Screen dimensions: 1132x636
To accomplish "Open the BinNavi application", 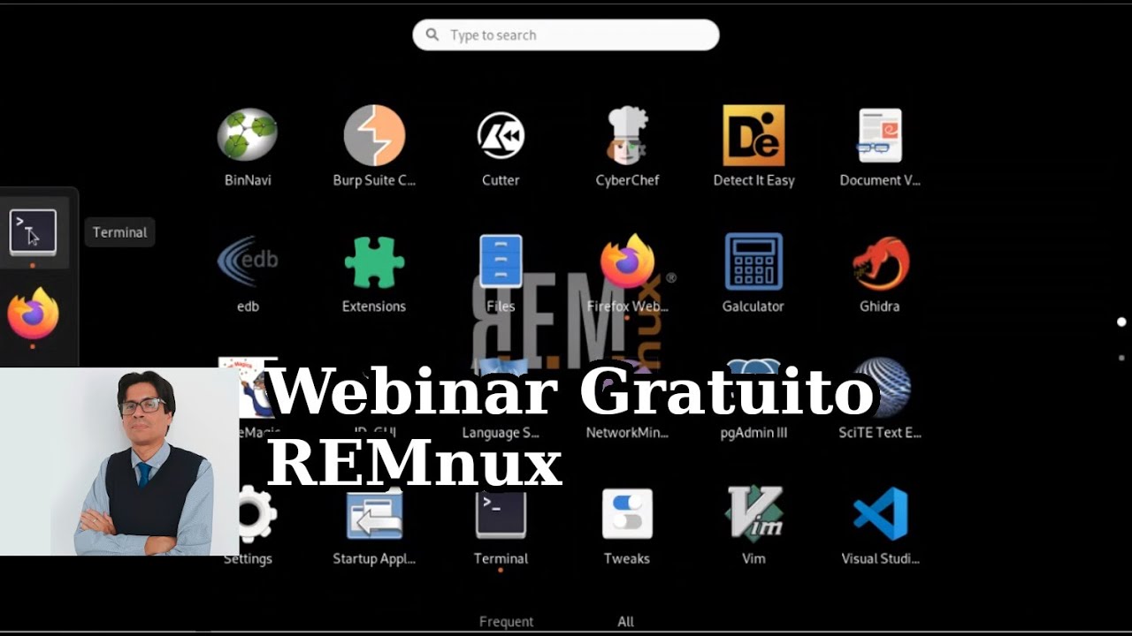I will pyautogui.click(x=248, y=136).
